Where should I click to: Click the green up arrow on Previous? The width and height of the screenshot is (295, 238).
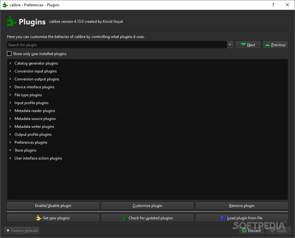[267, 45]
